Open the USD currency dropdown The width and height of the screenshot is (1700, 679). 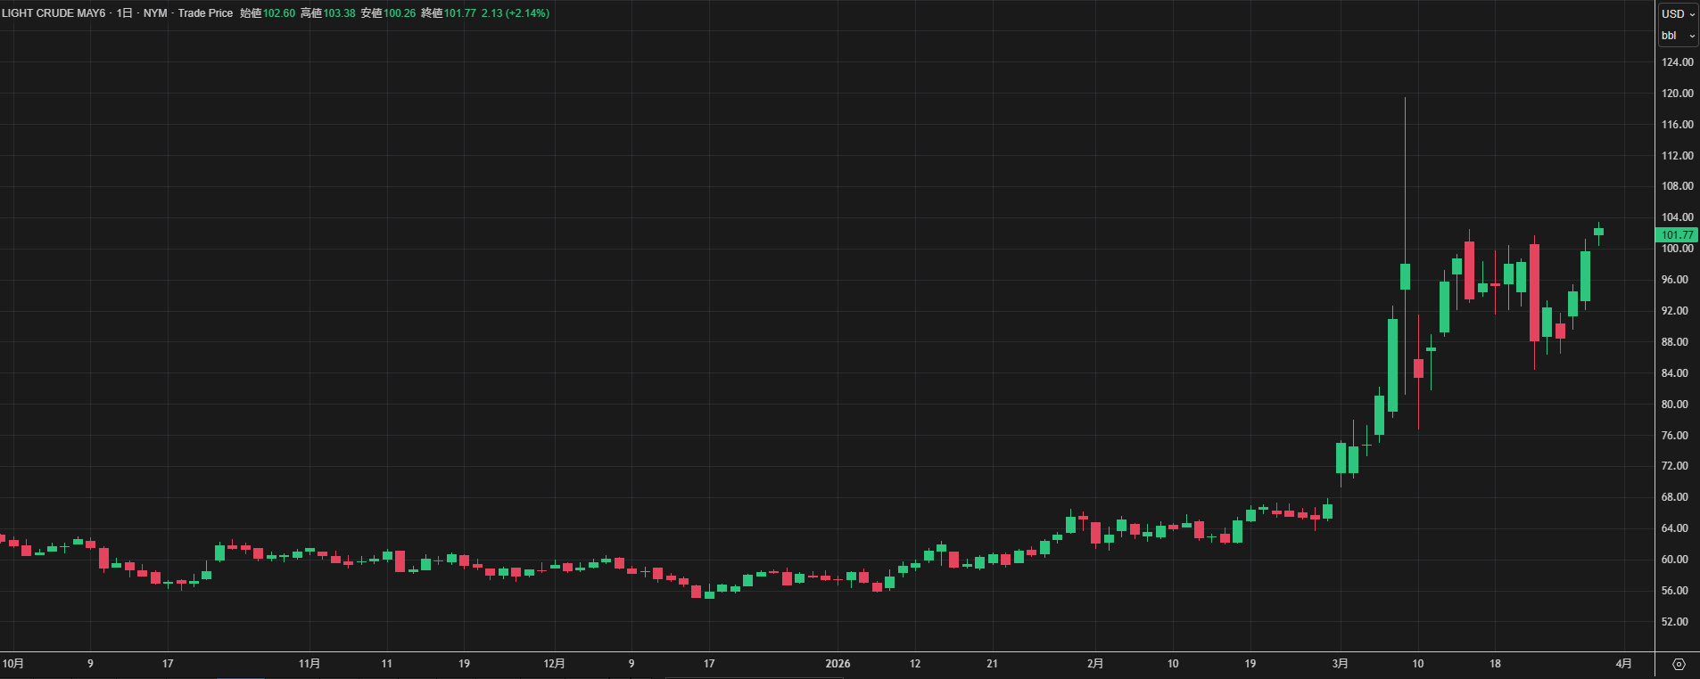pos(1677,13)
